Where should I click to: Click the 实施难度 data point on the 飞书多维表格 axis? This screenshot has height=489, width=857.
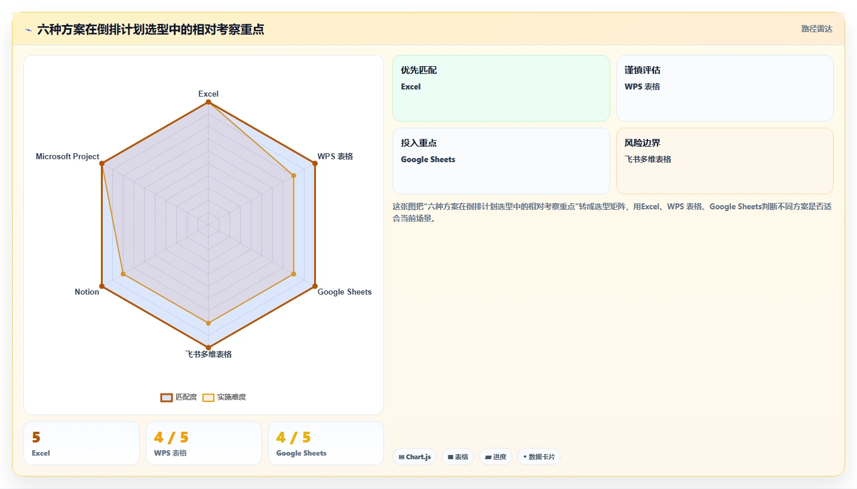208,323
